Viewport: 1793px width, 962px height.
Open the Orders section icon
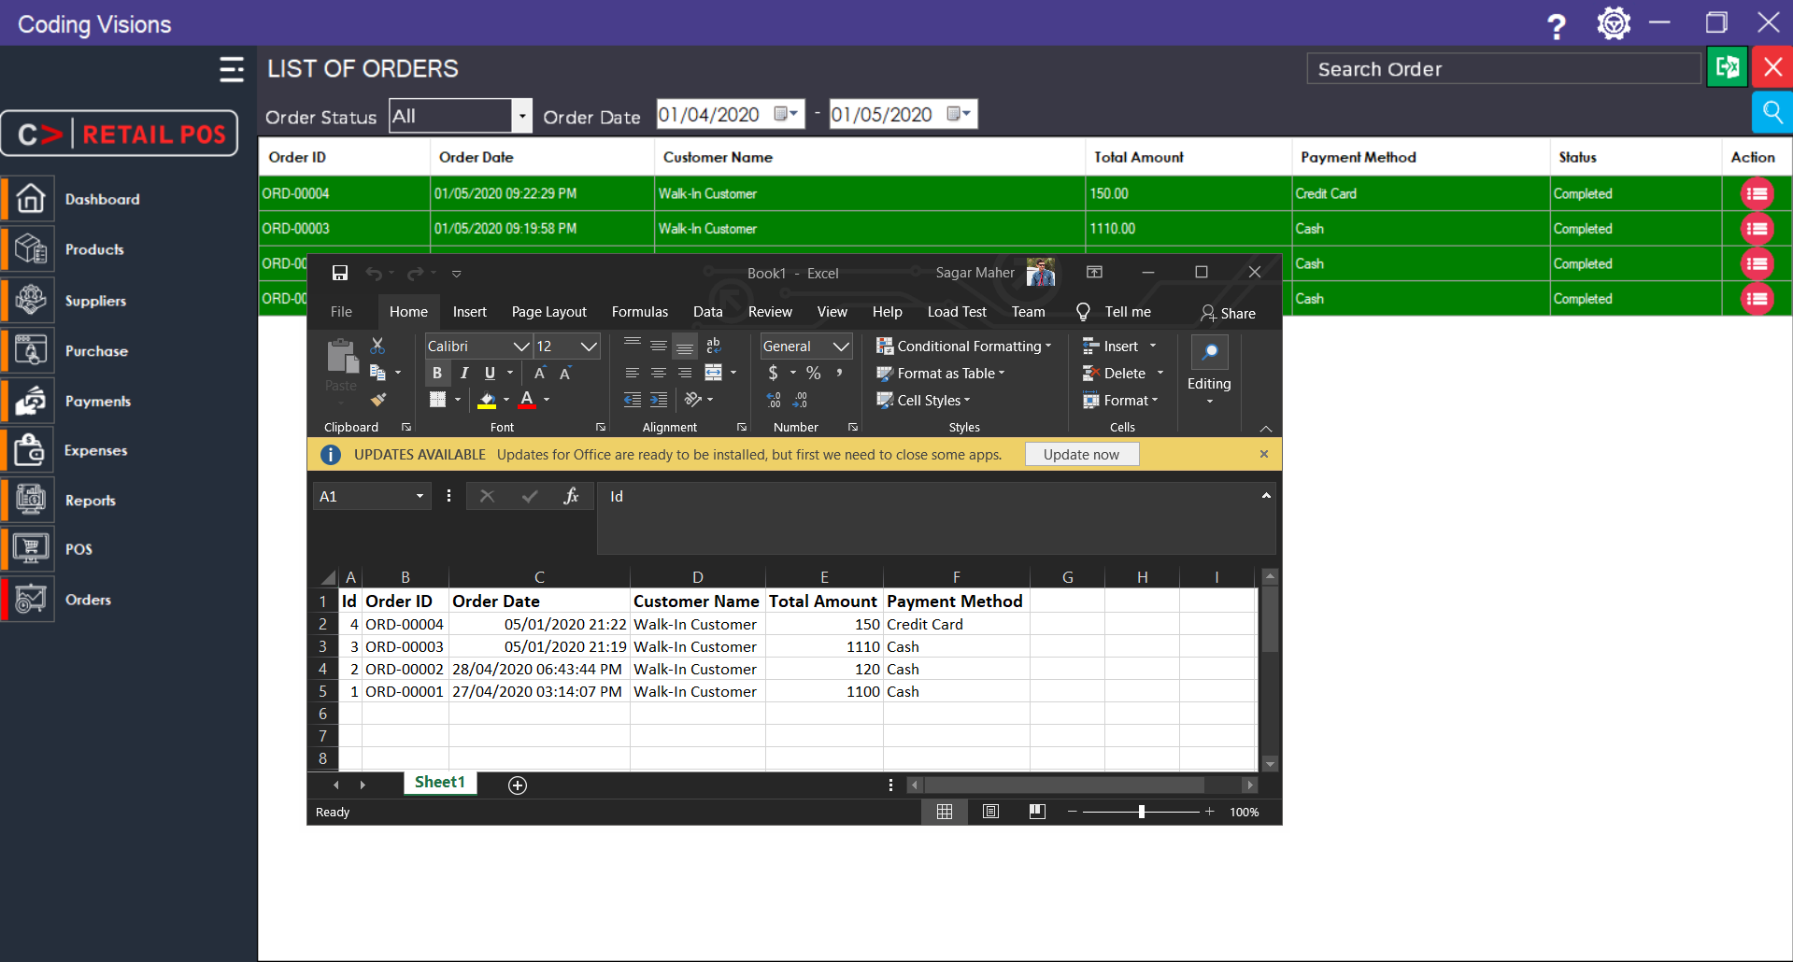coord(31,599)
